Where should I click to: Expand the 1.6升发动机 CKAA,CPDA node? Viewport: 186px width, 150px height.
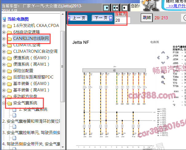coord(4,26)
